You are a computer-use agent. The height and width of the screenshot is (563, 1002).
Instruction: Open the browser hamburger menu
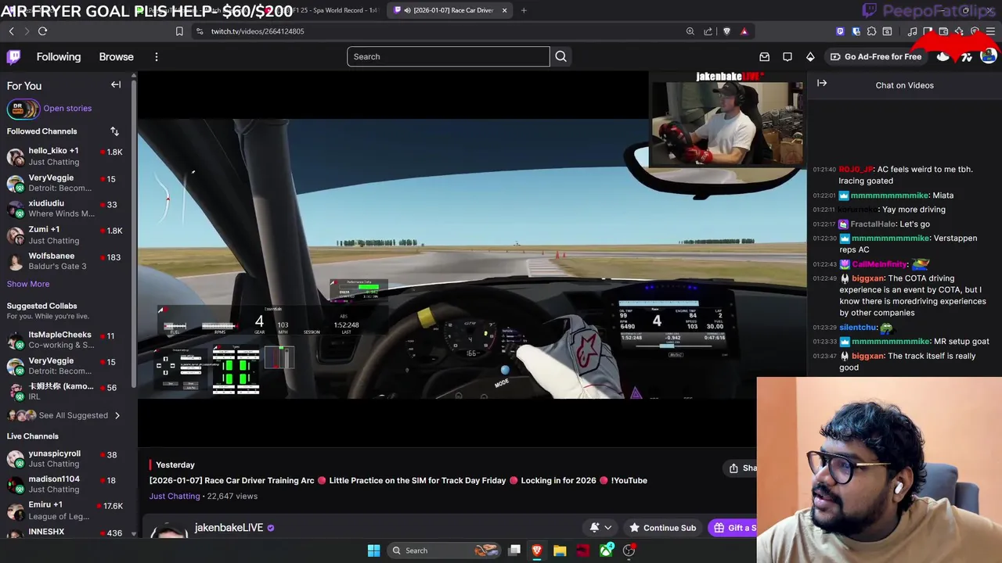click(990, 31)
